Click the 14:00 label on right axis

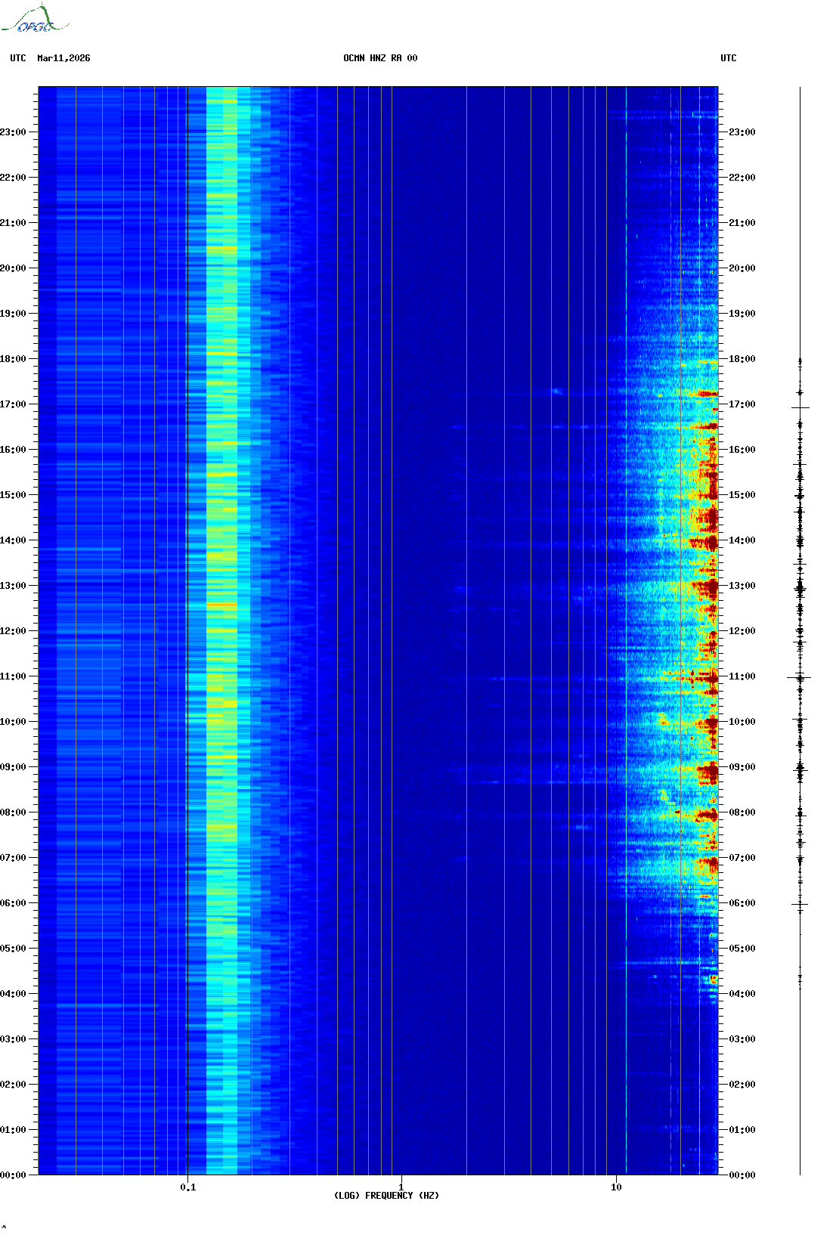(742, 540)
